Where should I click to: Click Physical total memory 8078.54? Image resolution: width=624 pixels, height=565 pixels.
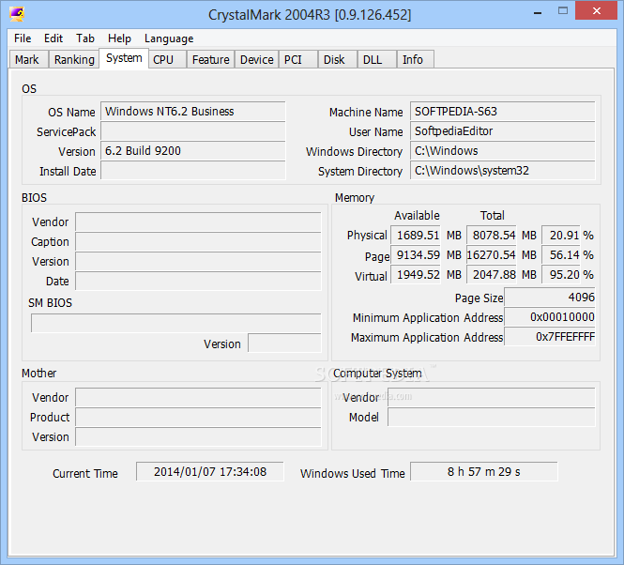point(492,235)
